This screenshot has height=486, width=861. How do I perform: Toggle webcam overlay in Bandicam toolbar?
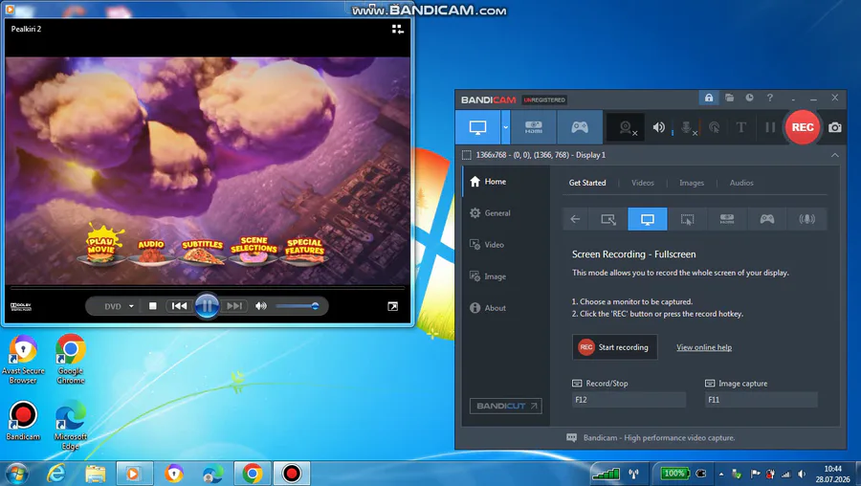pos(627,128)
